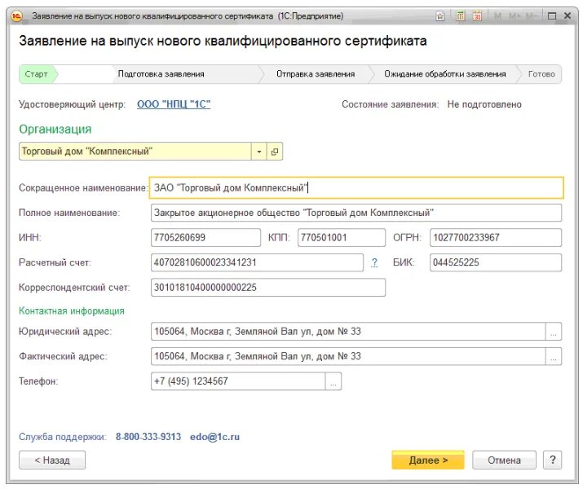The image size is (583, 489).
Task: Select the Подготовка заявления step
Action: coord(161,74)
